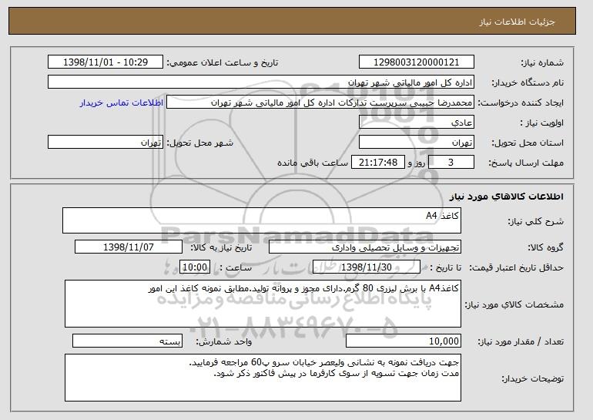Click the goods specification text area
The height and width of the screenshot is (420, 593).
[263, 304]
